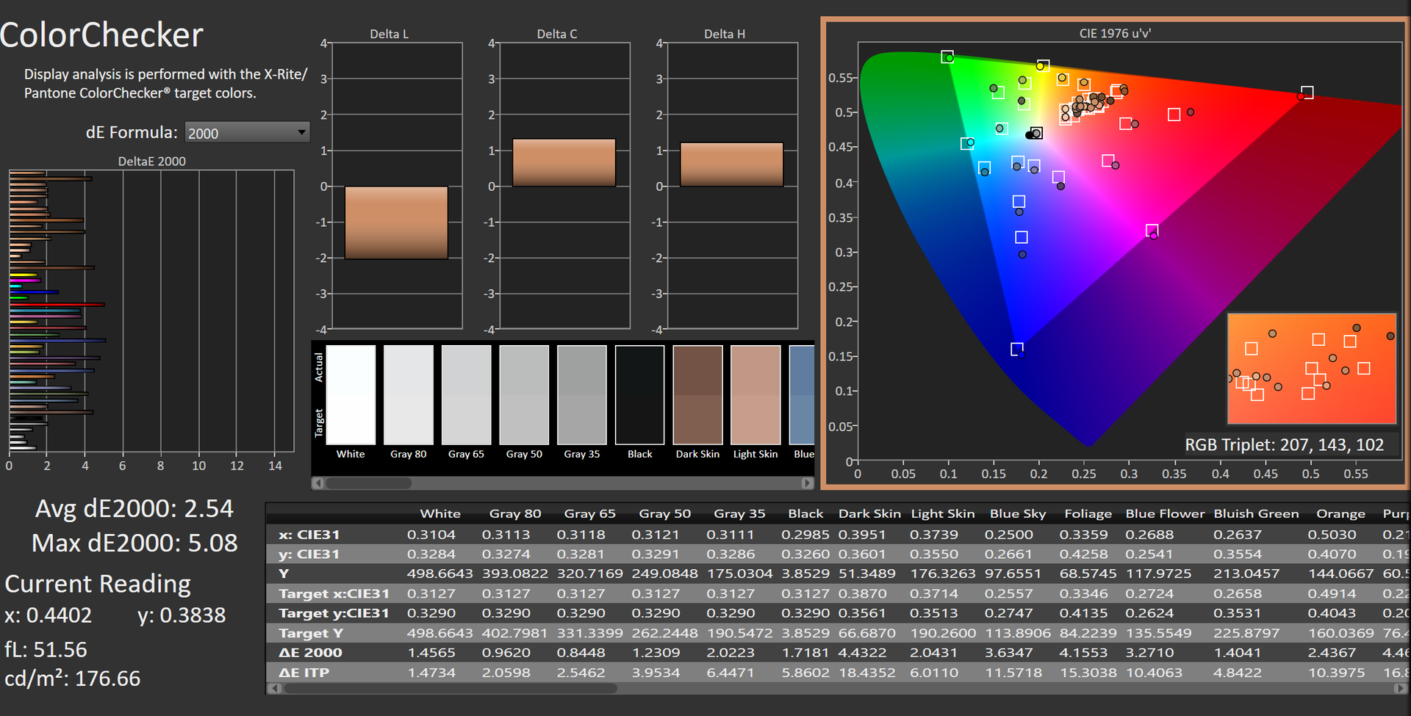Click White Y value 498.6643
The height and width of the screenshot is (716, 1411).
(440, 574)
